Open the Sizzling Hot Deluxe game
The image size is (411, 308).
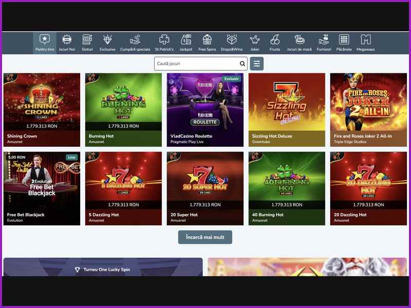point(287,102)
